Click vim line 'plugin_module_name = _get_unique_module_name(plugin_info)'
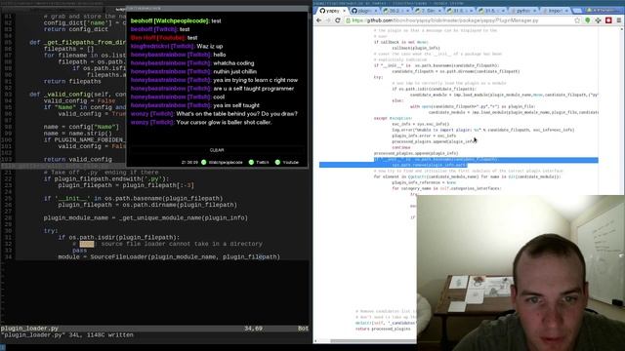The width and height of the screenshot is (625, 351). (x=146, y=217)
